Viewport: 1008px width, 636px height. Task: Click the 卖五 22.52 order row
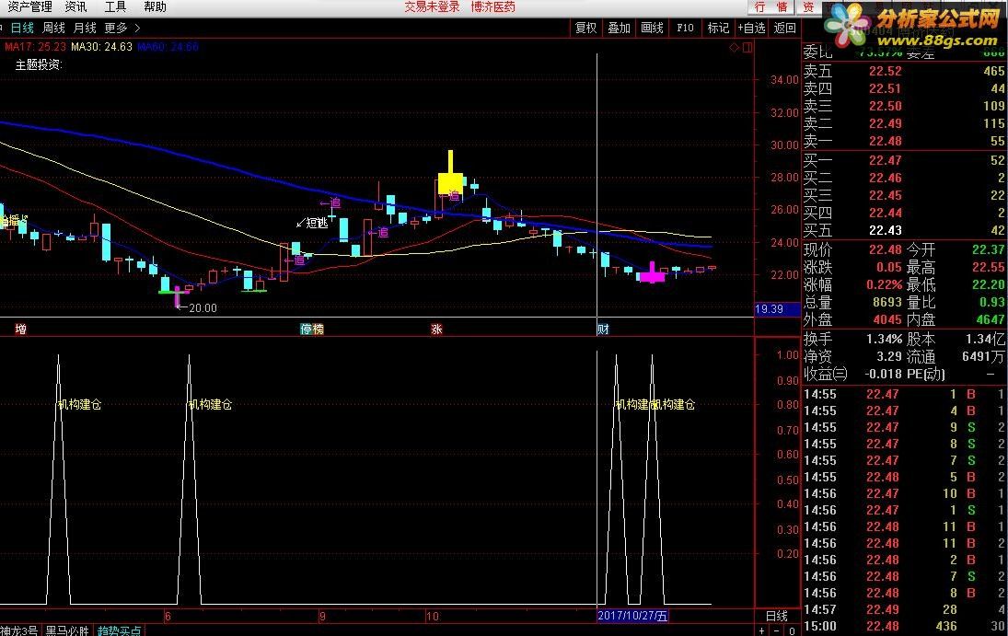[x=904, y=71]
